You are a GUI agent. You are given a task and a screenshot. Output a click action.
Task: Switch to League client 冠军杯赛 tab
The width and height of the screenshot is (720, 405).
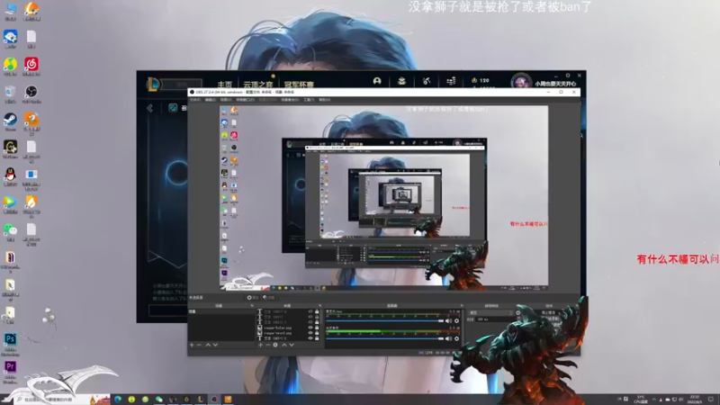point(299,85)
